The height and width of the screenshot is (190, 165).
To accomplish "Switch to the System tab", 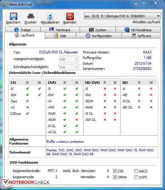I will (x=97, y=30).
